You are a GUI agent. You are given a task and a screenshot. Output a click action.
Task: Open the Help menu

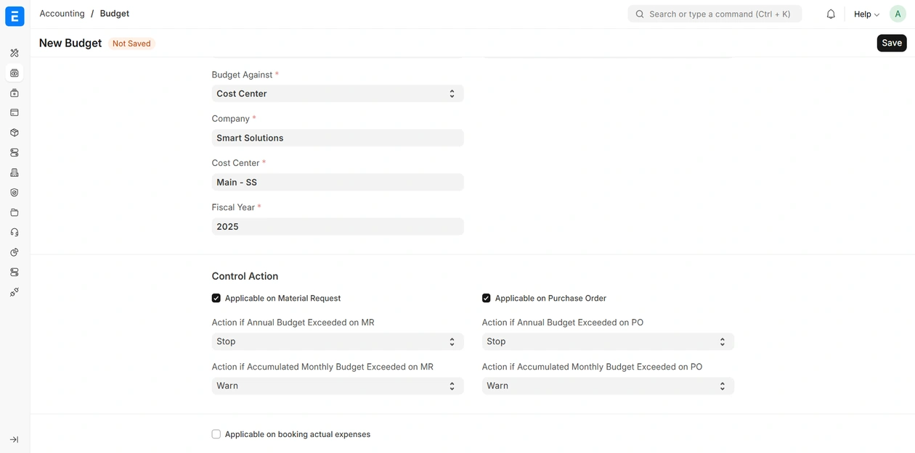(866, 14)
